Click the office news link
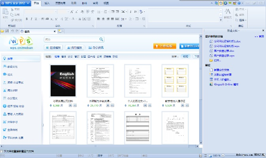The width and height of the screenshot is (266, 158). coord(96,48)
